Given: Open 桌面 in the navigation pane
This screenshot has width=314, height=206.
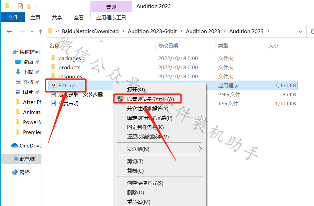Looking at the screenshot, I should coord(28,62).
